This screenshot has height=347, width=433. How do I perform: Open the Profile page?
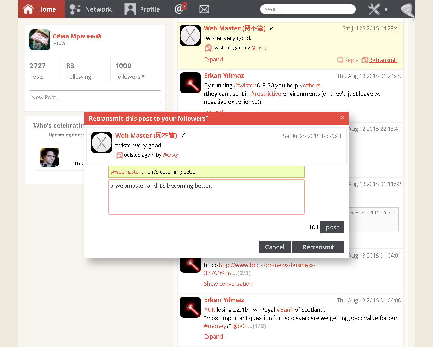click(142, 9)
